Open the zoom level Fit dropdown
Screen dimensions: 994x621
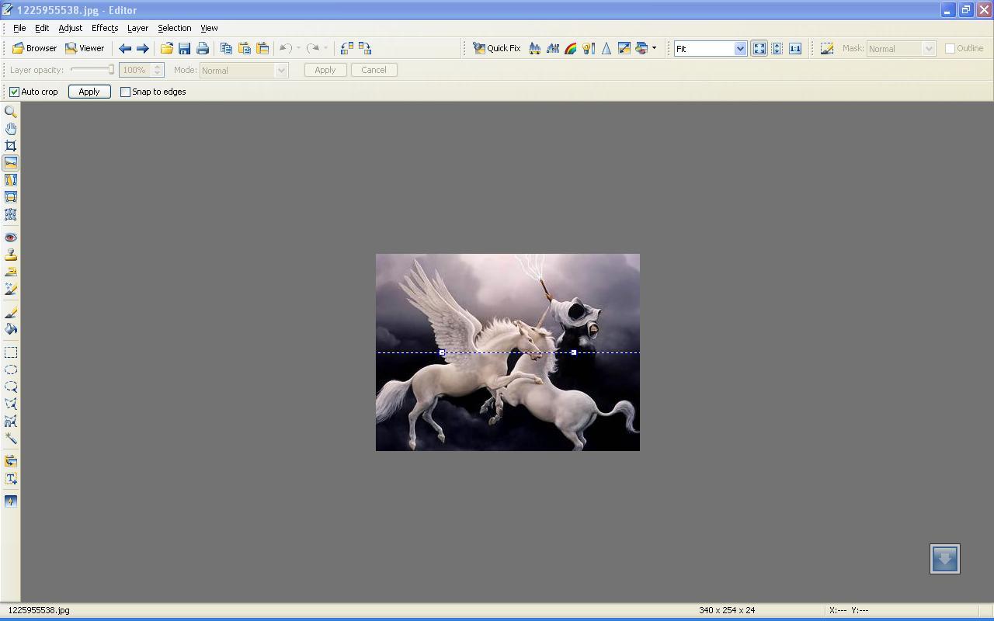click(x=739, y=48)
